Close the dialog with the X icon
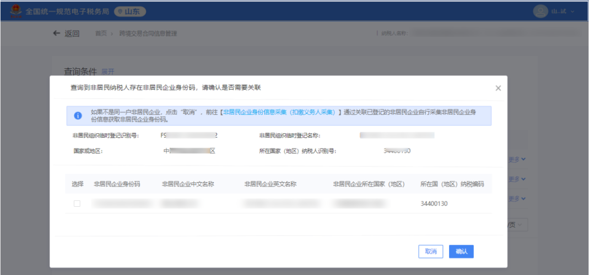Screen dimensions: 595x275 point(498,88)
